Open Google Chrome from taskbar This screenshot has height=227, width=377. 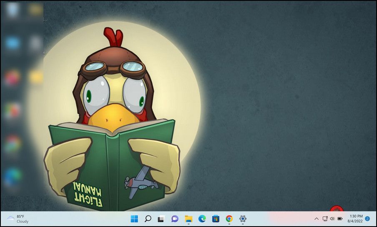click(x=229, y=219)
